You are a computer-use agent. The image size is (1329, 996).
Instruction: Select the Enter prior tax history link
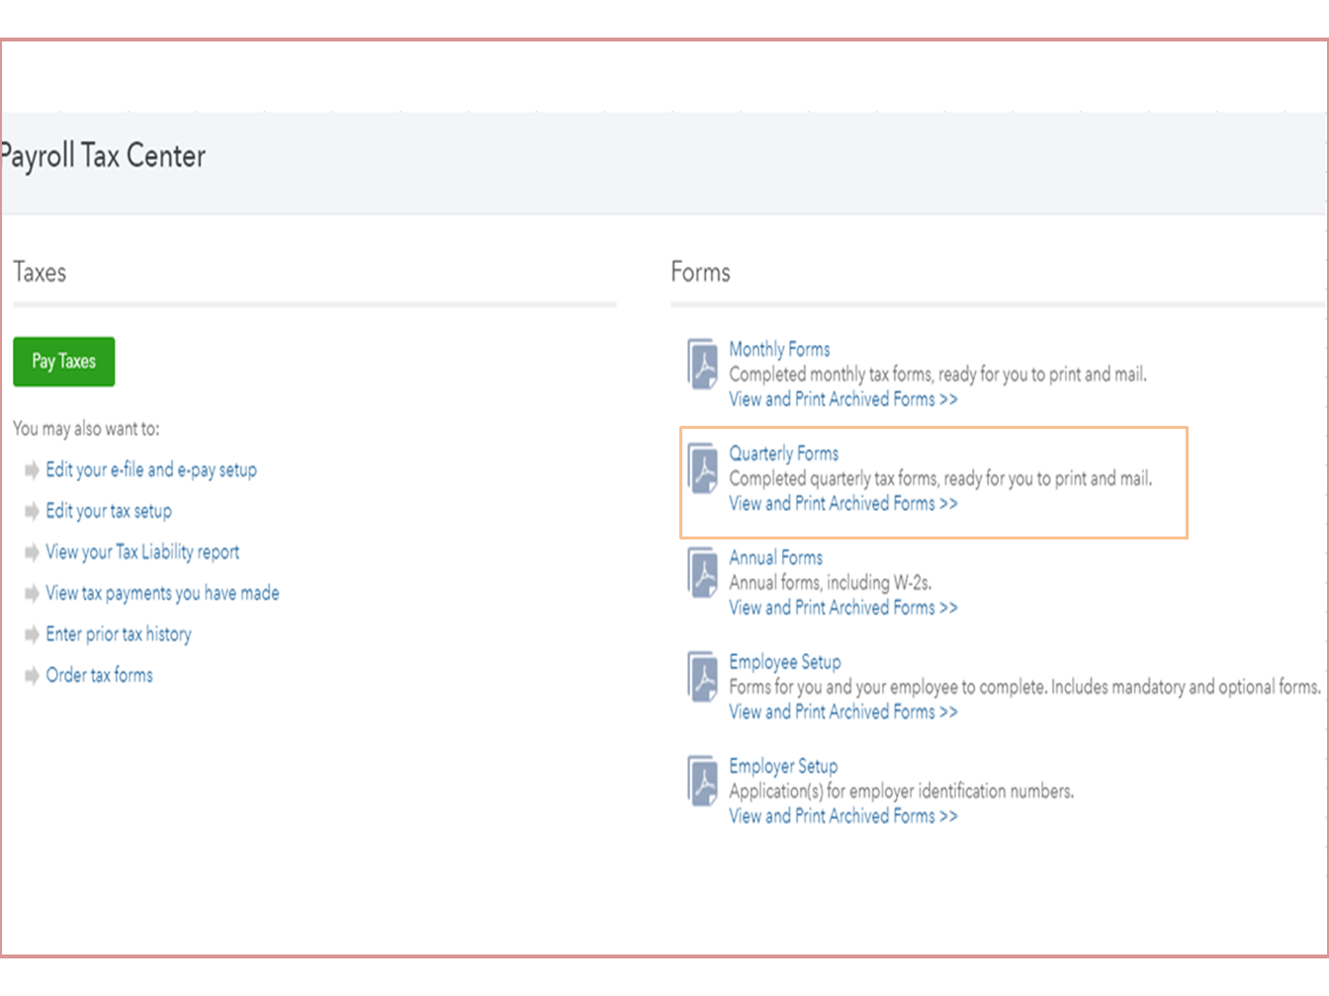click(119, 634)
